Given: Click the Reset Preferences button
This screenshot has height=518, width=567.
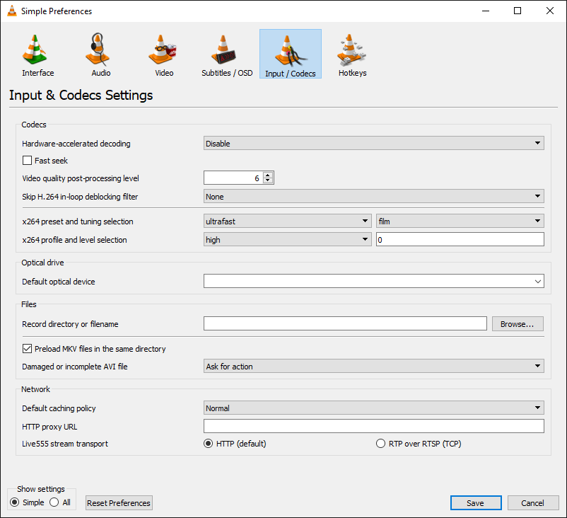Looking at the screenshot, I should pyautogui.click(x=119, y=503).
